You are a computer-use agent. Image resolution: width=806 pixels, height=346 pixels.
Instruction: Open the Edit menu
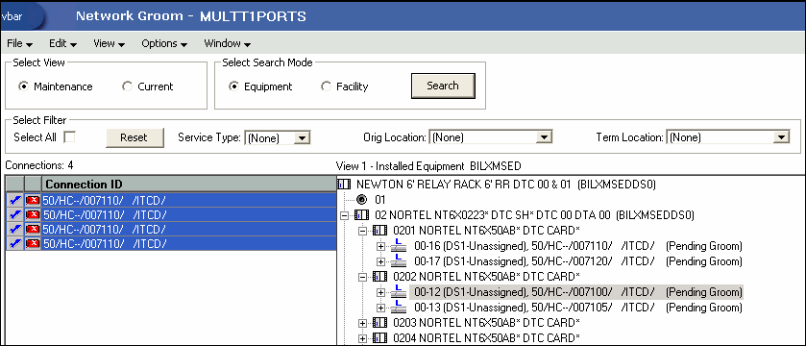[62, 43]
